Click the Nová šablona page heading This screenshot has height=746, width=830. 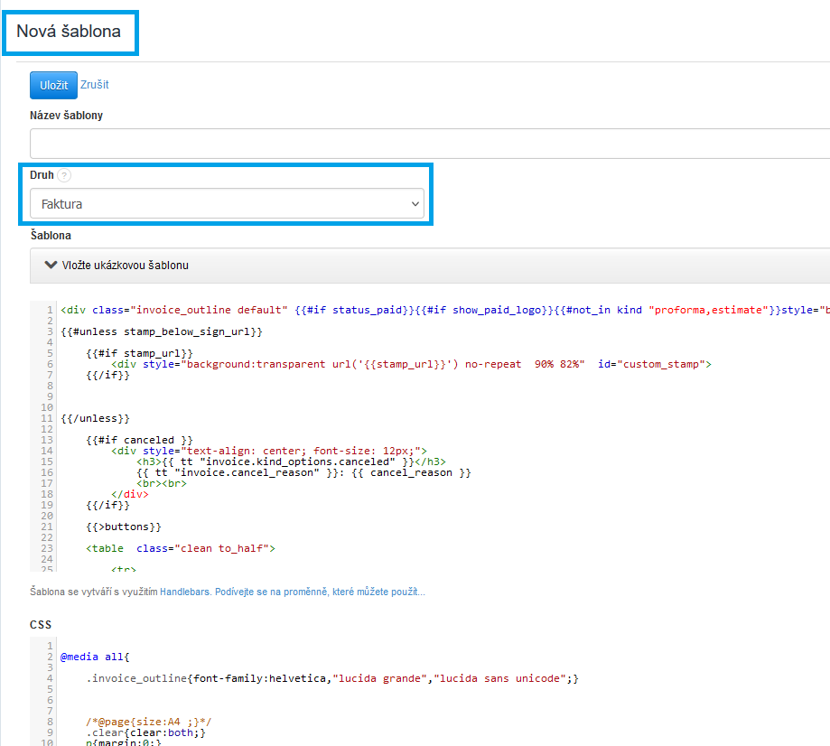coord(69,33)
